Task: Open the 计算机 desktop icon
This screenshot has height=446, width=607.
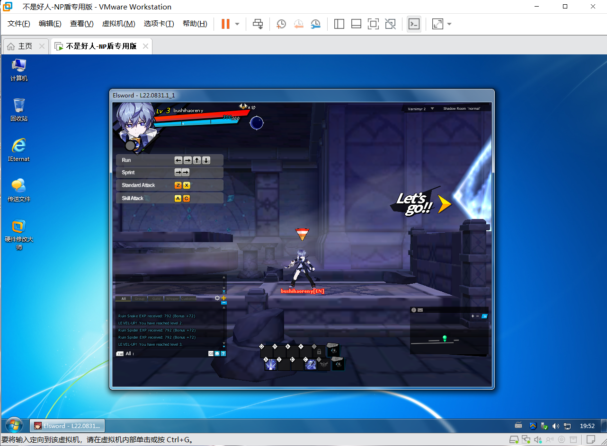Action: click(x=19, y=70)
